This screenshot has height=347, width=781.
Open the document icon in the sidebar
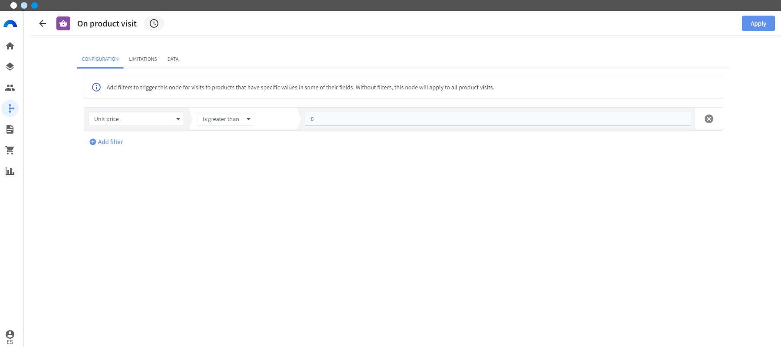click(x=10, y=129)
